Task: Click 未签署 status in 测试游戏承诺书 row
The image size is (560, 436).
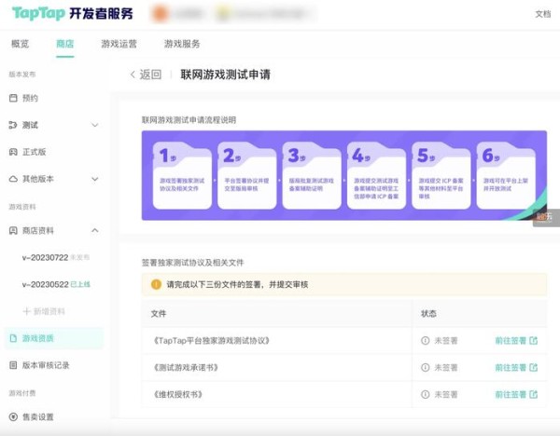Action: click(446, 367)
